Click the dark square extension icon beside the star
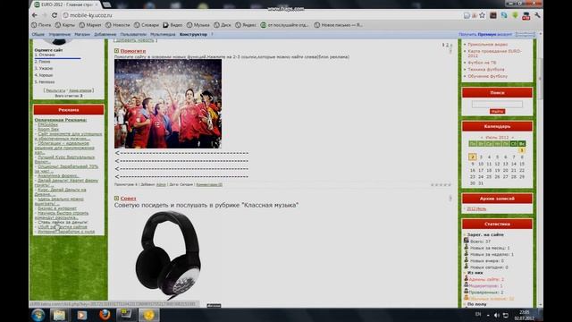572x322 pixels. (492, 15)
